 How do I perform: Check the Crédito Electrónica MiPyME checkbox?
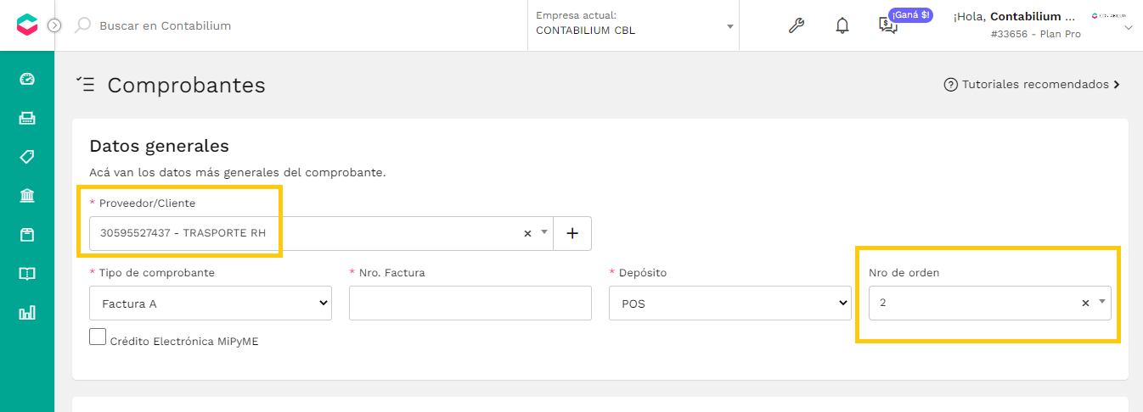coord(98,337)
